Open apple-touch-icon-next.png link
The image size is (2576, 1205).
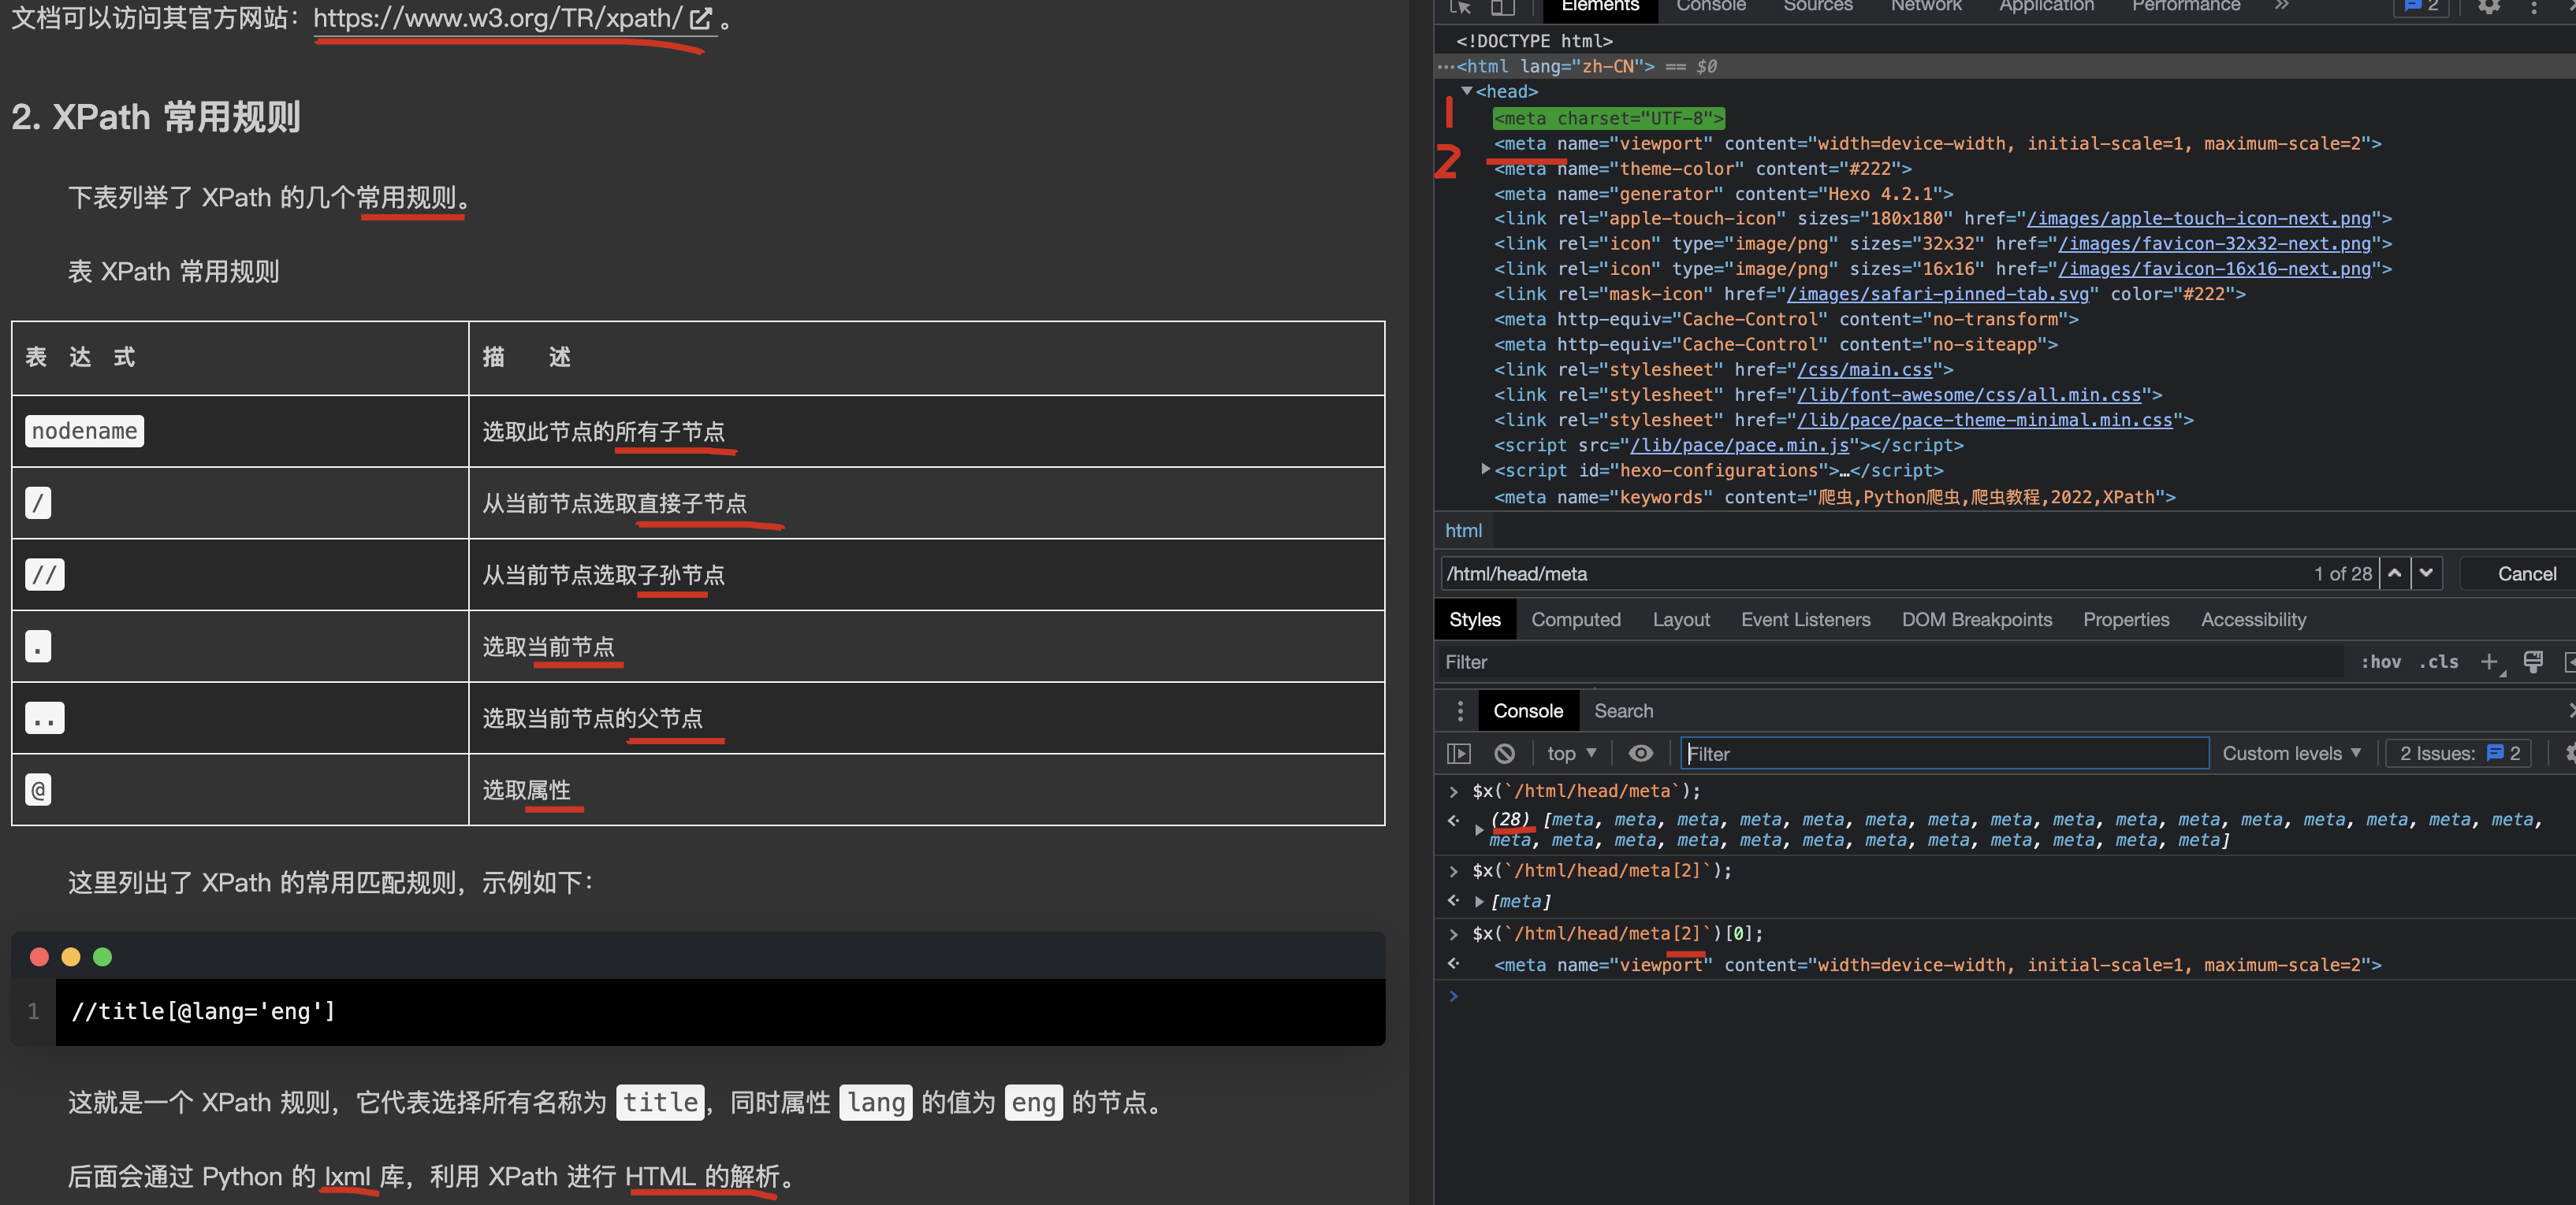[2198, 219]
